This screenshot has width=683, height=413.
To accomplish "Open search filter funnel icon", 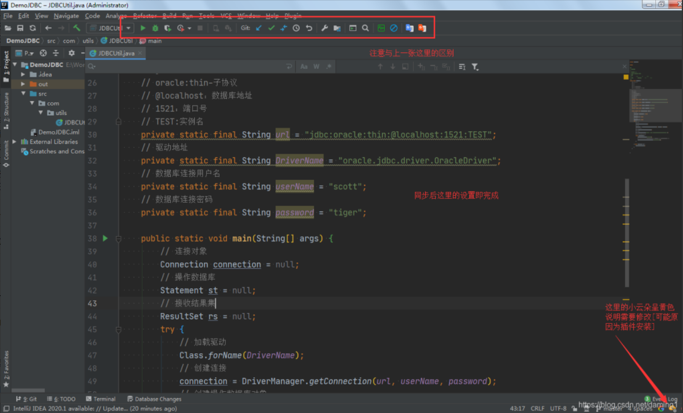I will (x=475, y=66).
